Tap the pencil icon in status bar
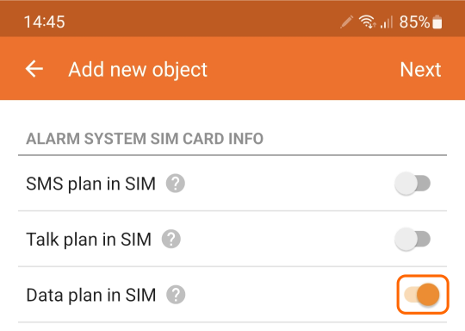The image size is (465, 331). tap(346, 22)
